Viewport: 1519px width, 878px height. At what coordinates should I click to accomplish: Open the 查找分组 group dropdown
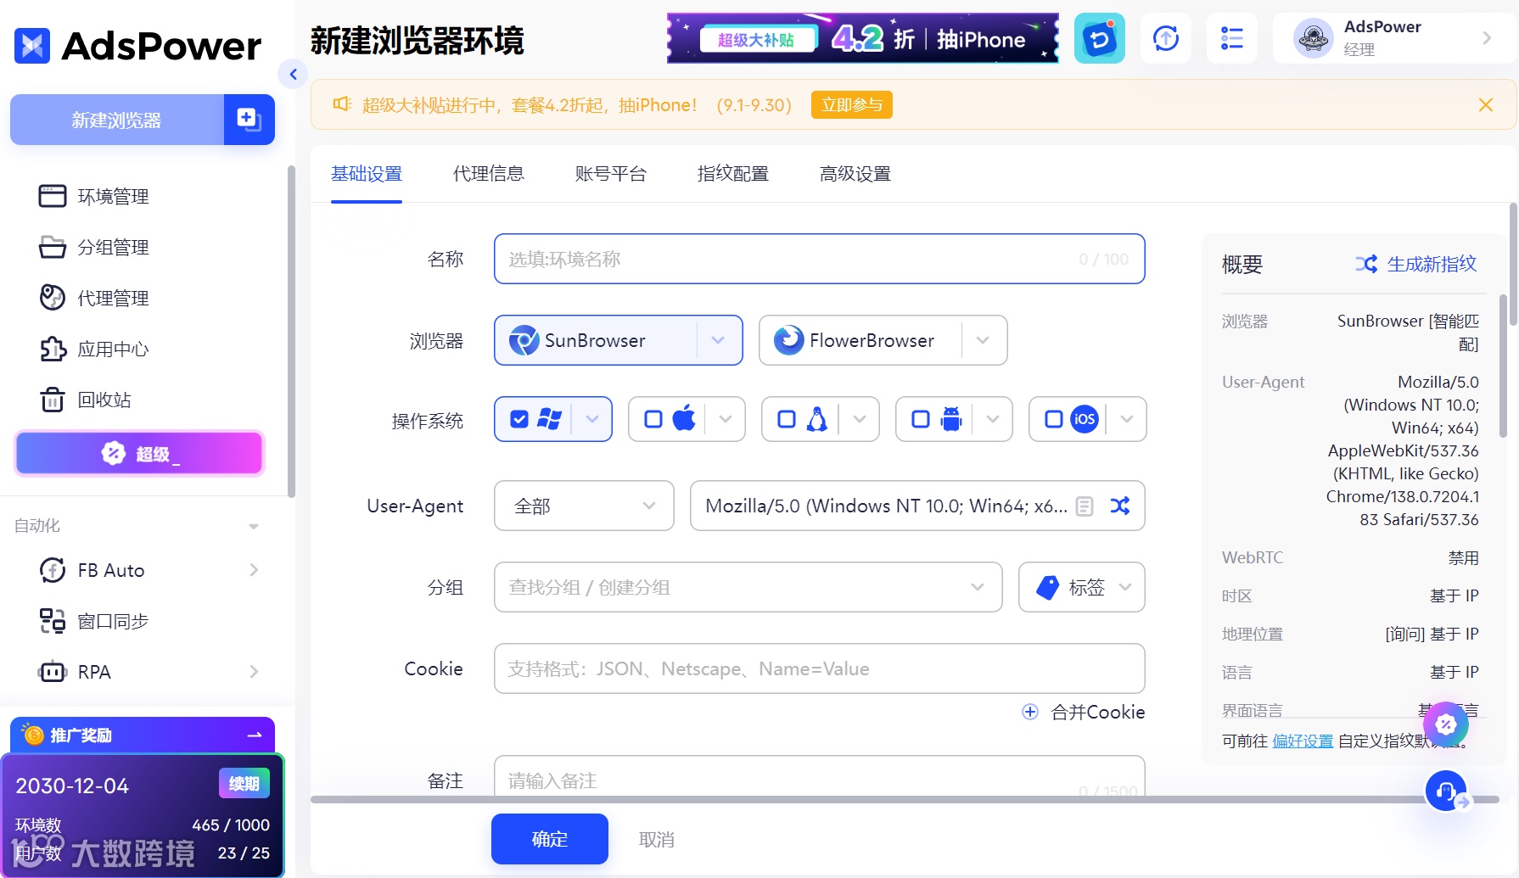[x=748, y=587]
